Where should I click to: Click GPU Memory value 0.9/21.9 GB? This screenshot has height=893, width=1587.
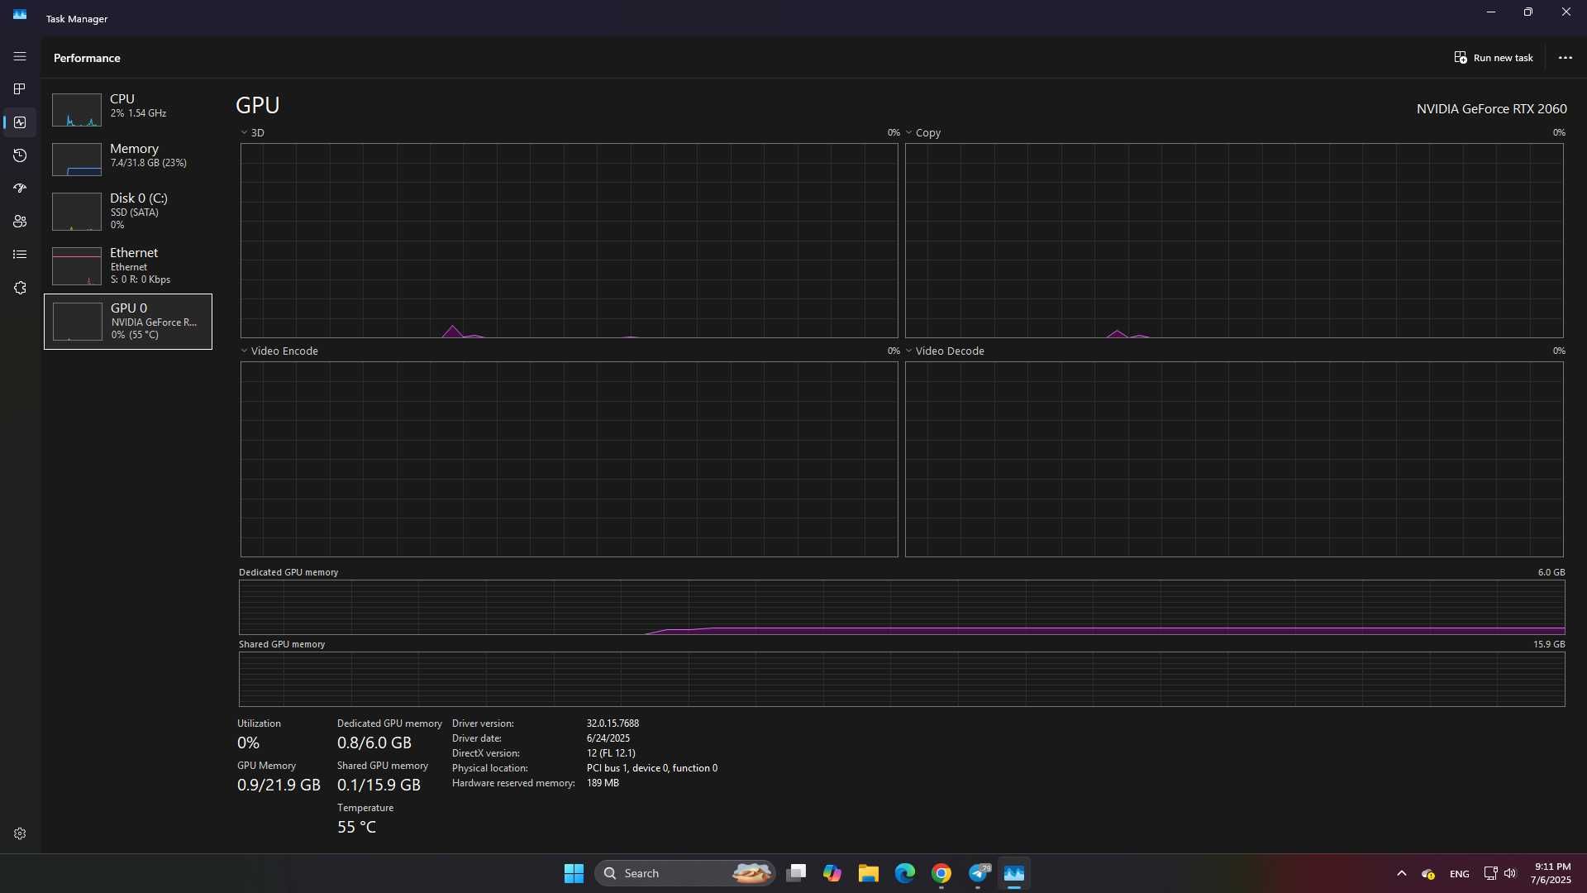pyautogui.click(x=279, y=785)
